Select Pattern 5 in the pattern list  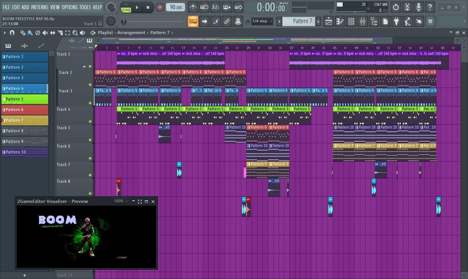[x=25, y=99]
